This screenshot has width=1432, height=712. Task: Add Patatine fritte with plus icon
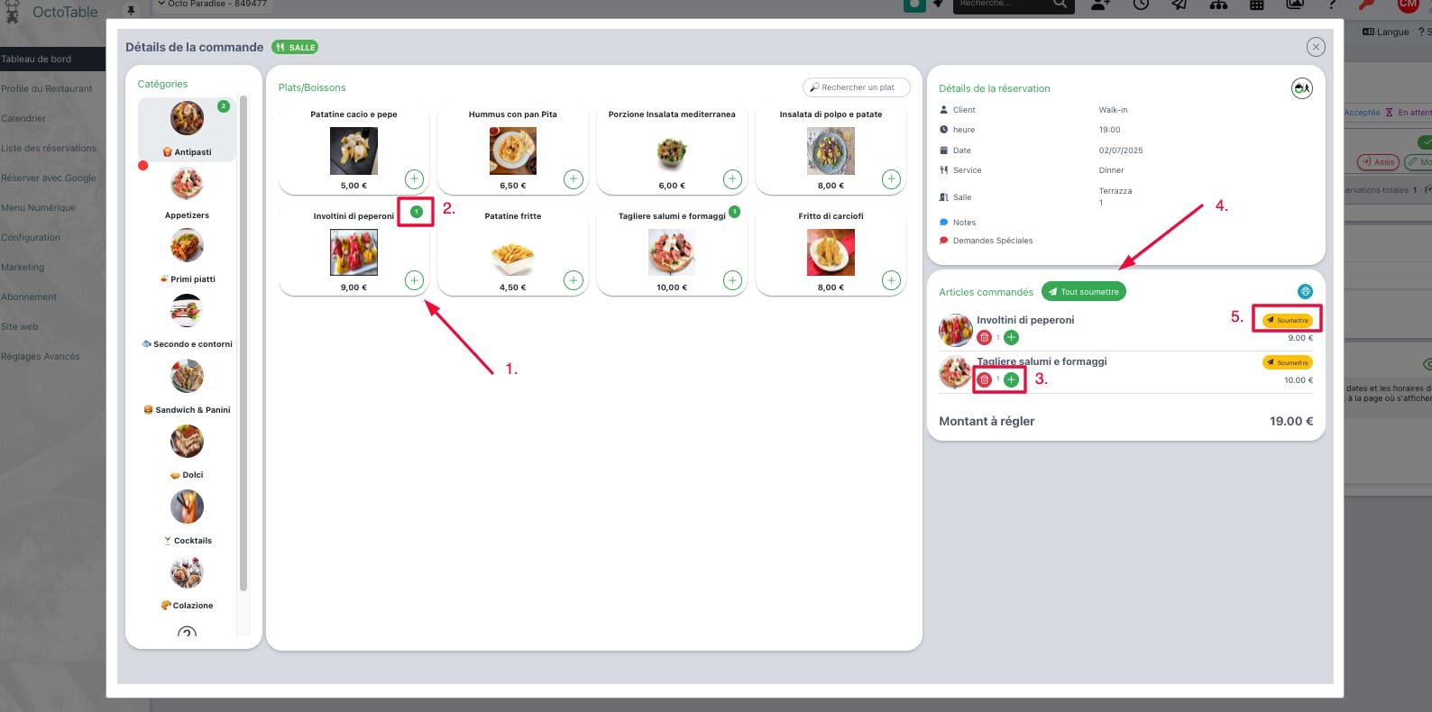tap(574, 280)
